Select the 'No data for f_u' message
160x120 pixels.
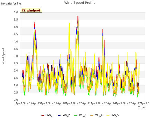click(11, 3)
